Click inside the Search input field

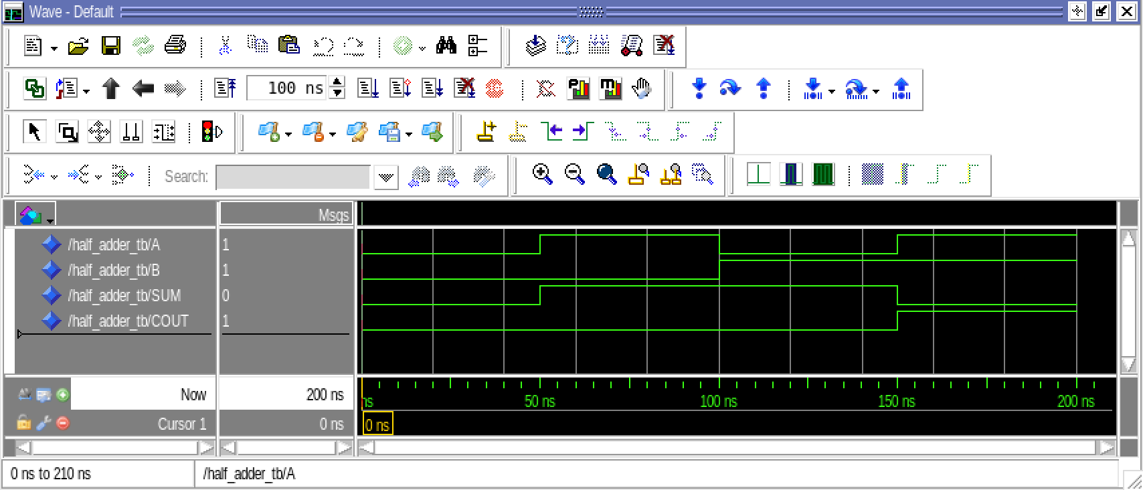coord(292,177)
